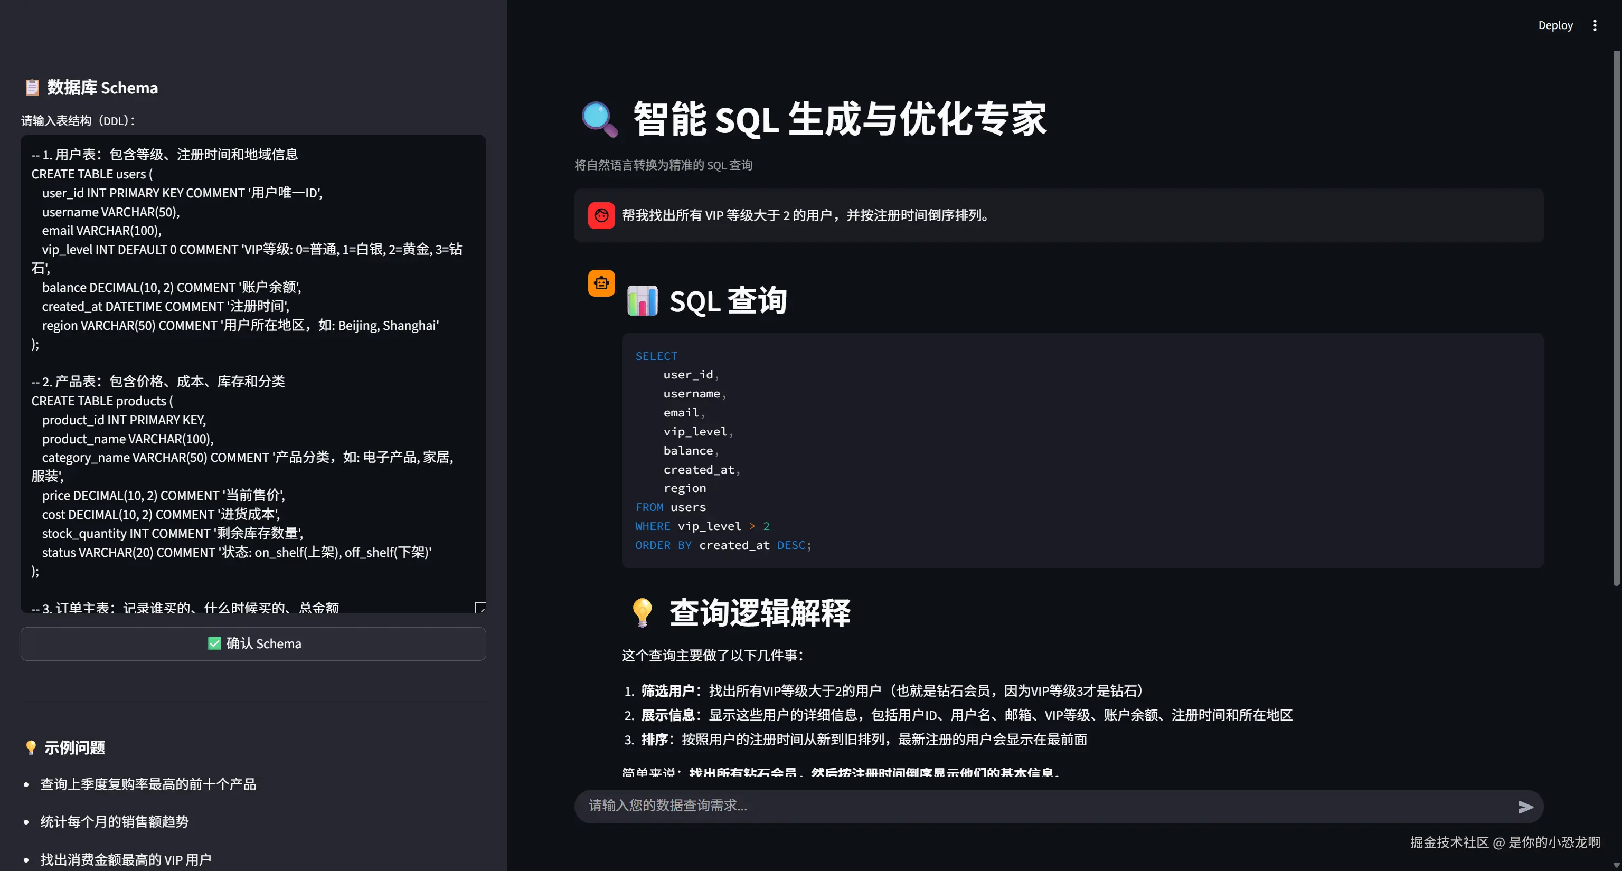Click the red user avatar icon
Viewport: 1622px width, 871px height.
pyautogui.click(x=601, y=215)
